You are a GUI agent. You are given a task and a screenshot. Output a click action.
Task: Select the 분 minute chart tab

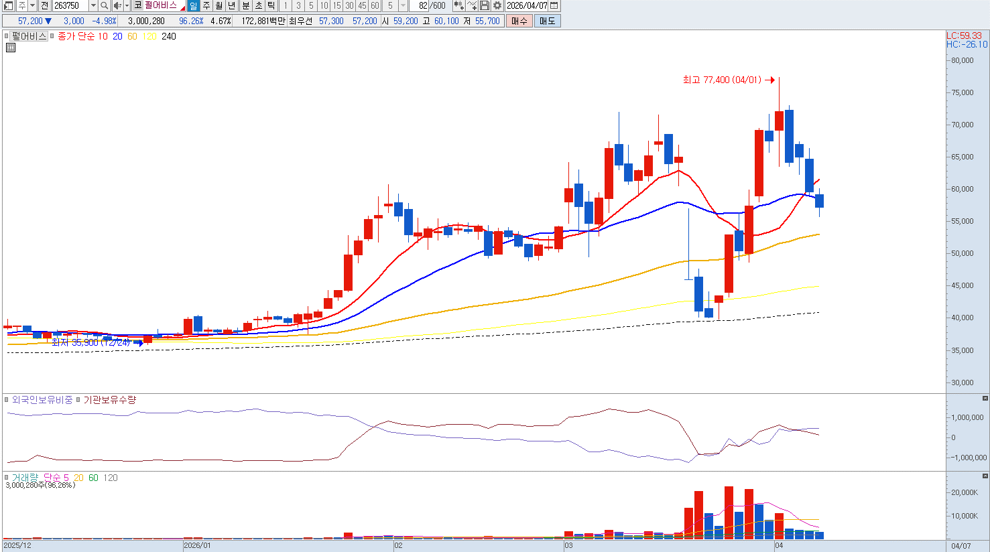(245, 5)
